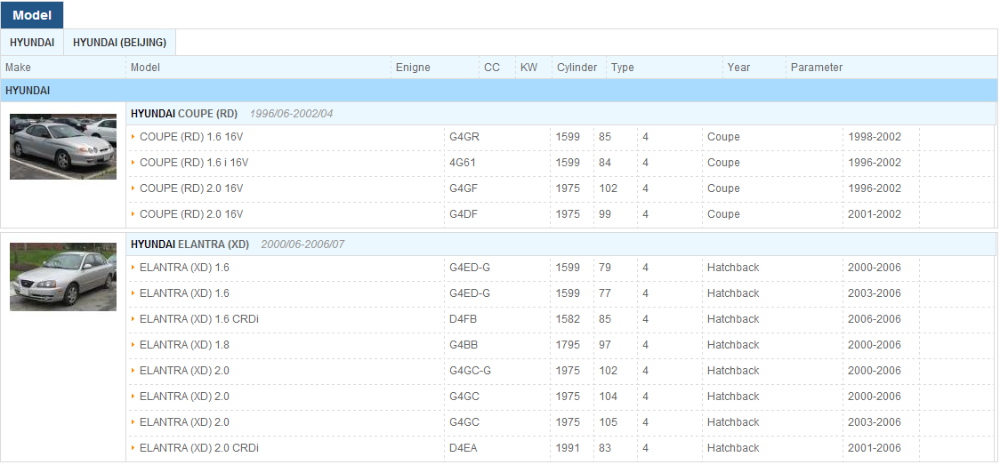Click orange arrow beside COUPE (RD) 1.6 i 16V
Image resolution: width=1000 pixels, height=465 pixels.
pyautogui.click(x=133, y=163)
